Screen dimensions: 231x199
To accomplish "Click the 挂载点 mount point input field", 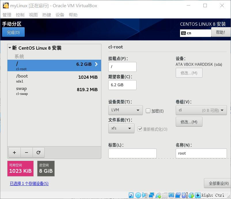I will pyautogui.click(x=122, y=67).
